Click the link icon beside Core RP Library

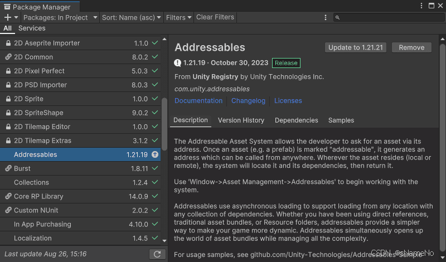pyautogui.click(x=8, y=196)
